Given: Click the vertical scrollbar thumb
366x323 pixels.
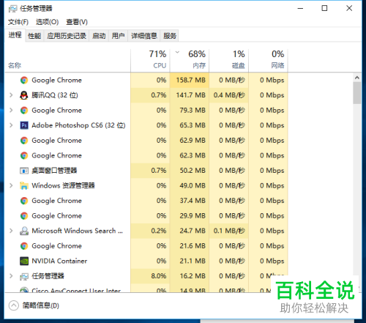Looking at the screenshot, I should tap(357, 93).
